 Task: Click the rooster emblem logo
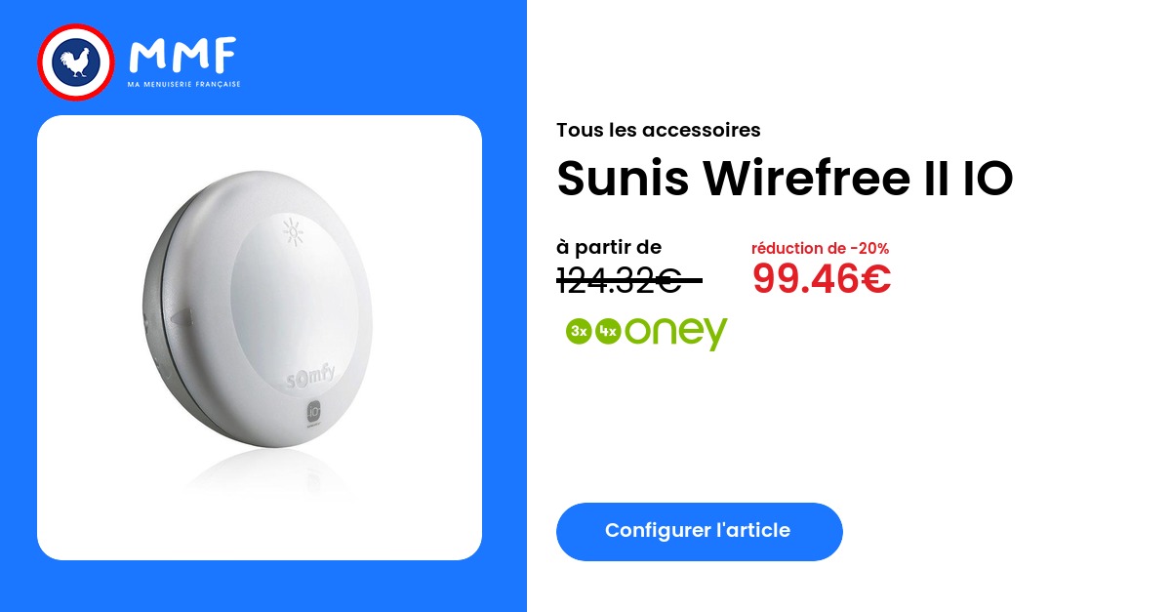(76, 62)
